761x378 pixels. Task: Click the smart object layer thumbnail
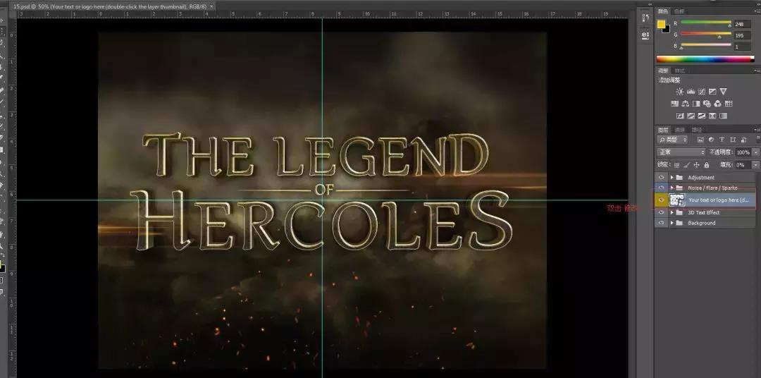tap(677, 200)
